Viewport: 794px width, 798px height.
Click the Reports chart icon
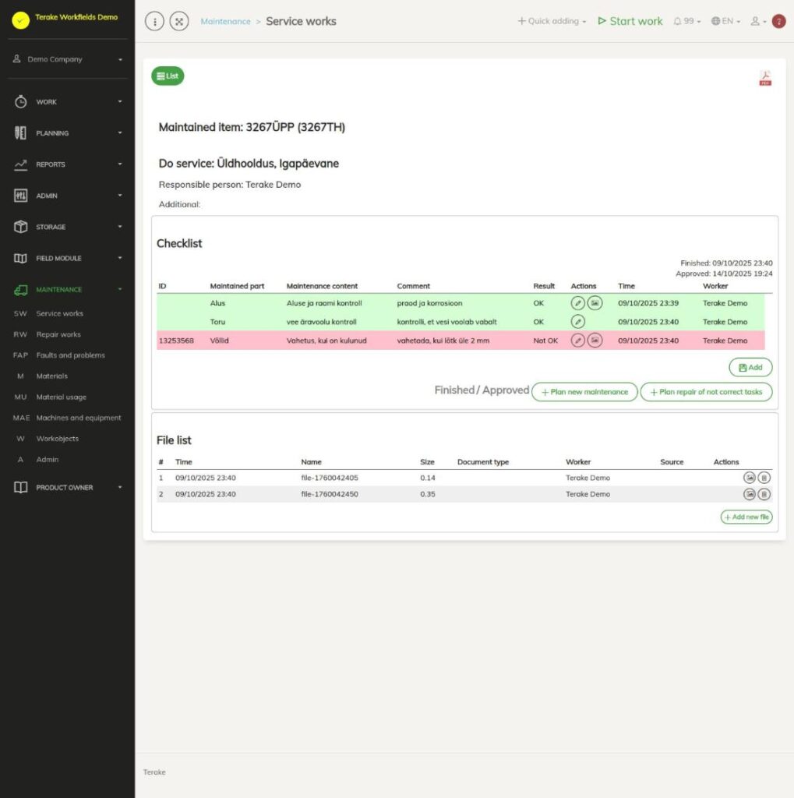click(20, 164)
